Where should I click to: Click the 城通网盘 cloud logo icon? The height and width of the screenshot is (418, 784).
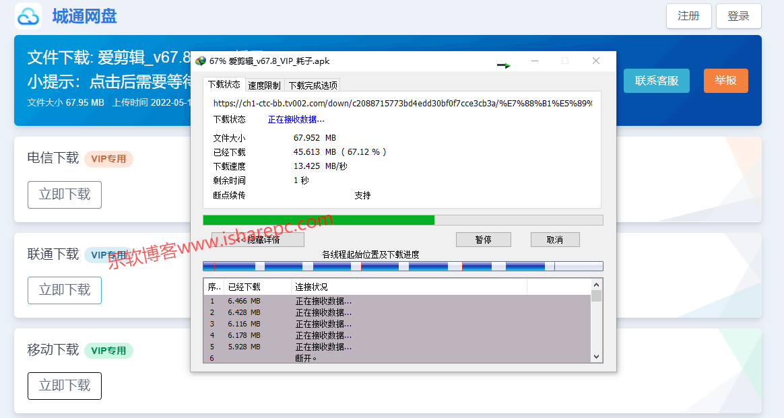pyautogui.click(x=28, y=16)
